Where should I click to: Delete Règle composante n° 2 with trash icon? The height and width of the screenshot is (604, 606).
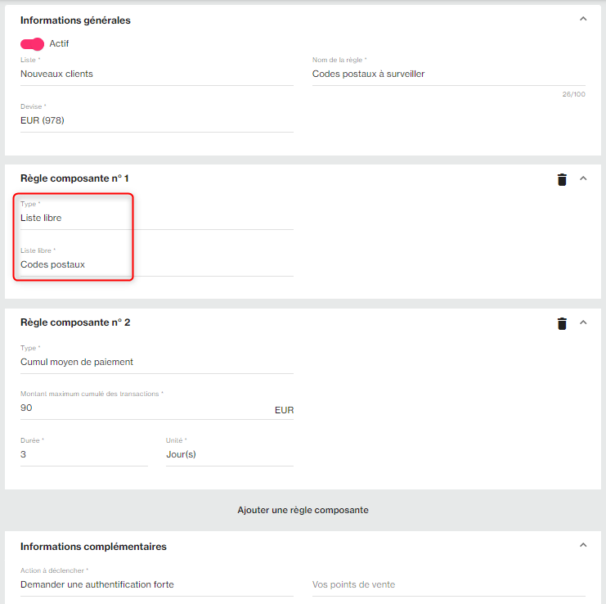(x=562, y=323)
